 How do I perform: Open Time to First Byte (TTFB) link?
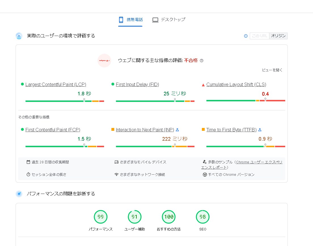(x=231, y=130)
